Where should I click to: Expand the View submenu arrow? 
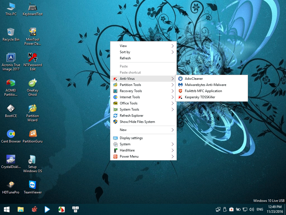(173, 46)
